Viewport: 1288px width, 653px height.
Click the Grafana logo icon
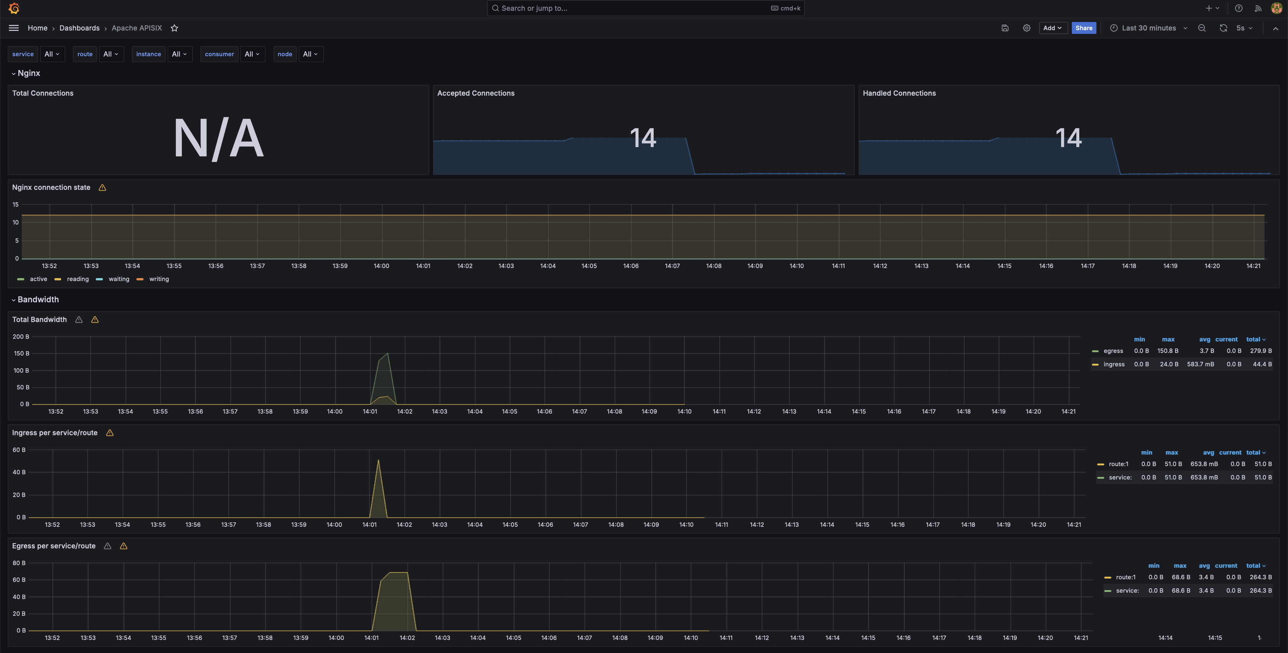click(14, 9)
